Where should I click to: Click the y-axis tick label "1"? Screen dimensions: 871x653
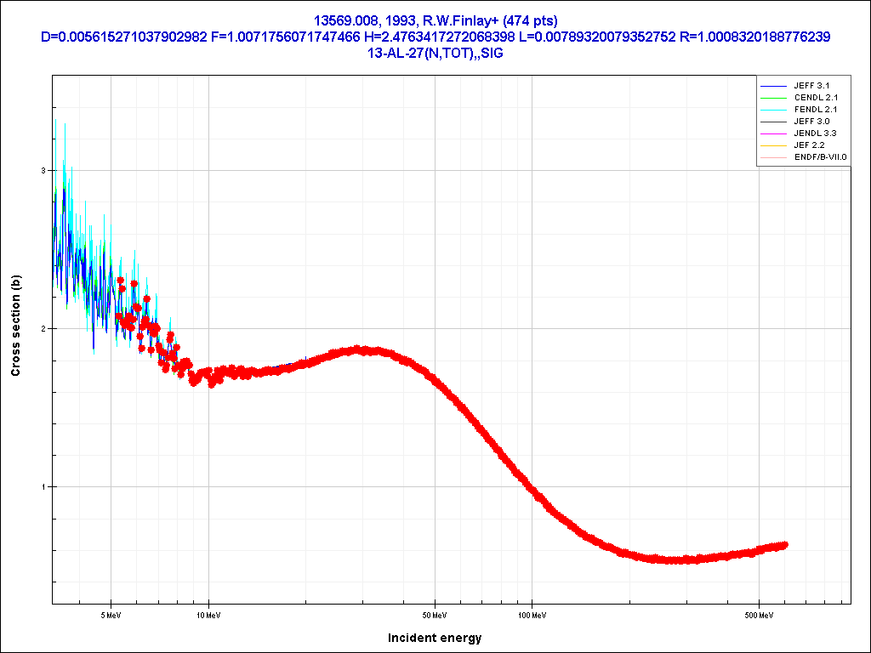click(45, 487)
